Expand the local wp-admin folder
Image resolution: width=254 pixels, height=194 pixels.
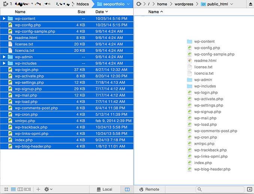(x=4, y=57)
